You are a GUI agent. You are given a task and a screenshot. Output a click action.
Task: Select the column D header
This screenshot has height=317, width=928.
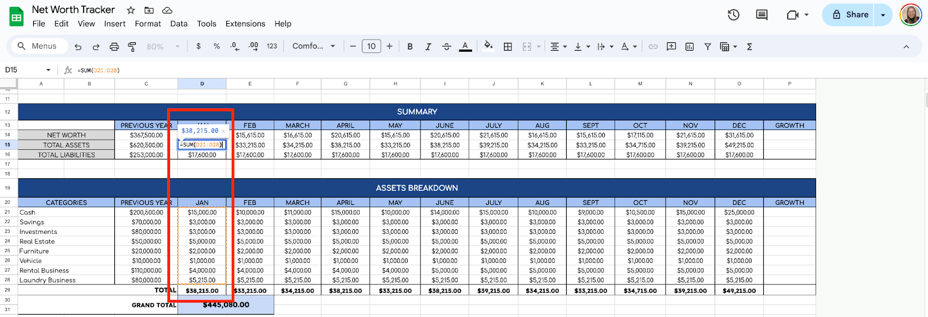tap(202, 84)
